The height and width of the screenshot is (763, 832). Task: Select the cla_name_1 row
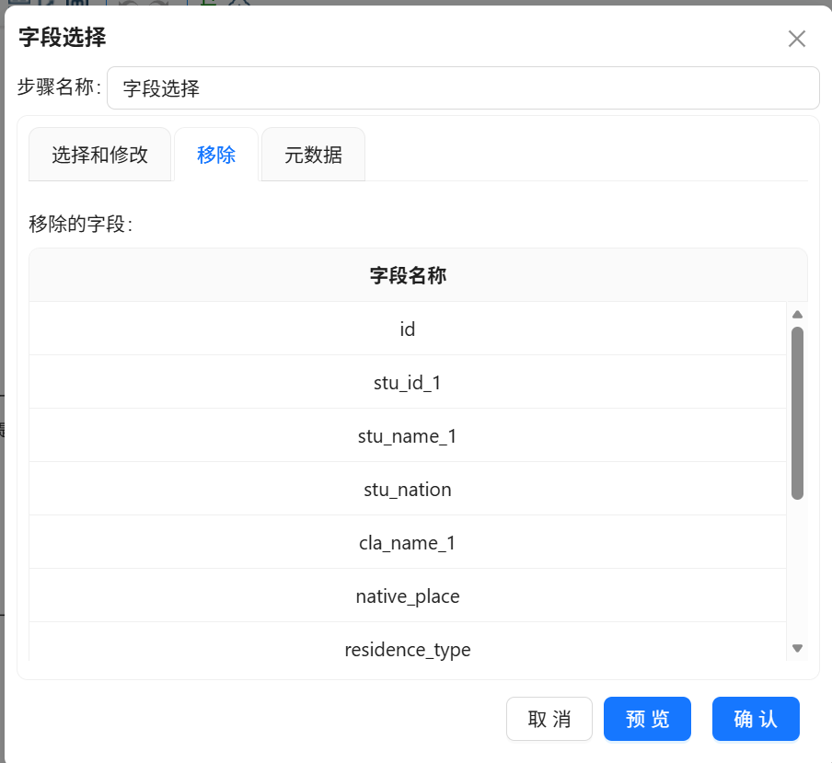coord(408,542)
